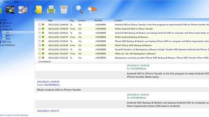Click message icon in 19:34:00 row
This screenshot has width=209, height=117.
point(43,45)
